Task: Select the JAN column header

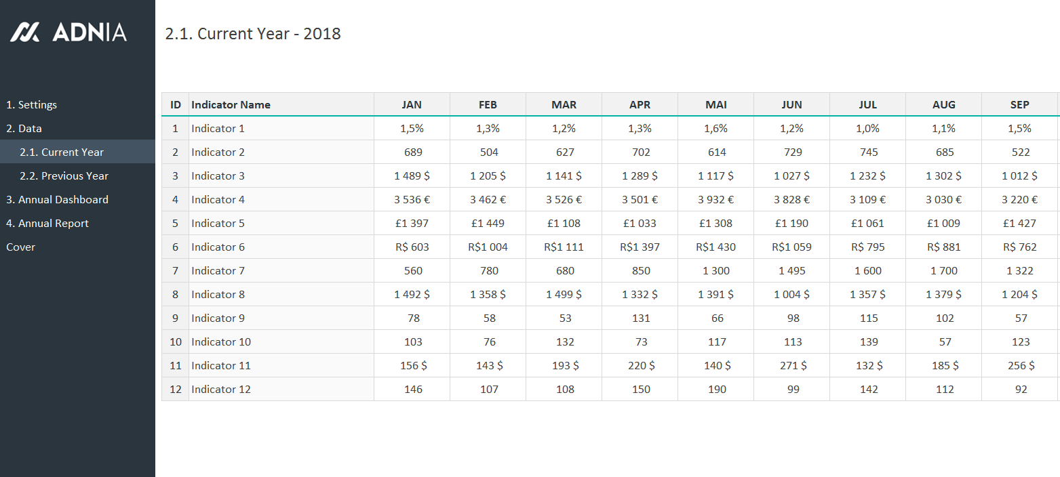Action: 412,105
